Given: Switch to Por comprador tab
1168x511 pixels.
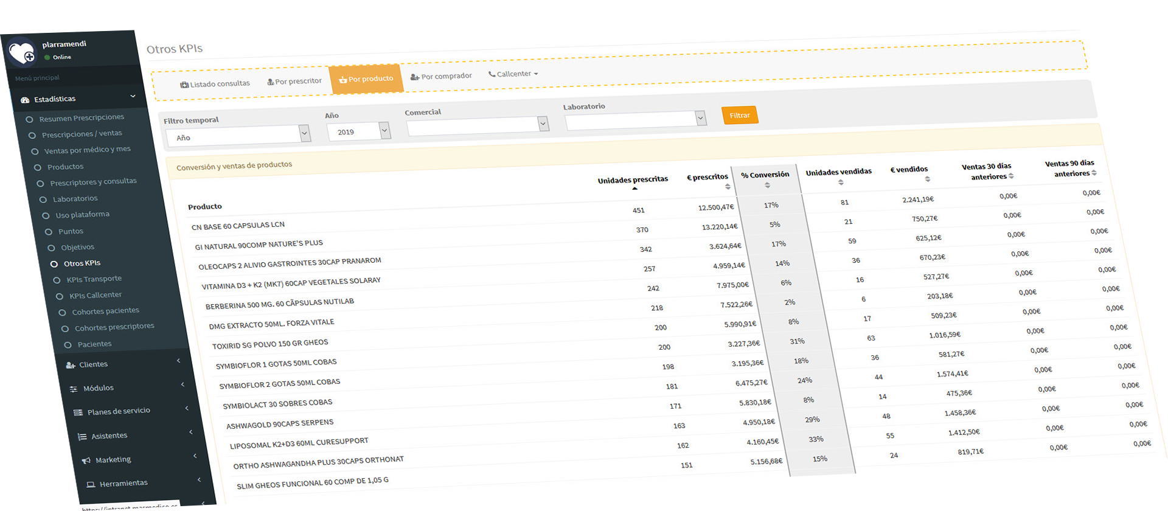Looking at the screenshot, I should [441, 77].
